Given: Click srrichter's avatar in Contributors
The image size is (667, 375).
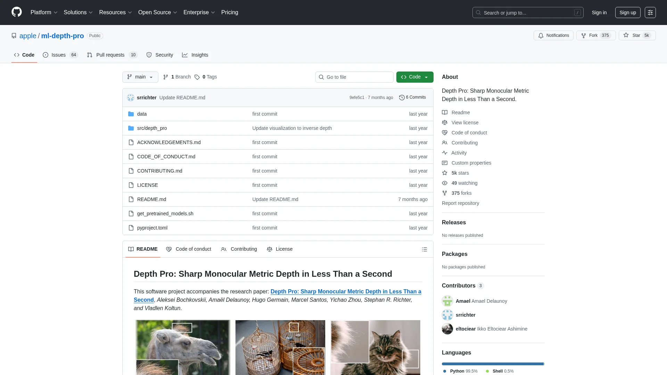Looking at the screenshot, I should 447,315.
